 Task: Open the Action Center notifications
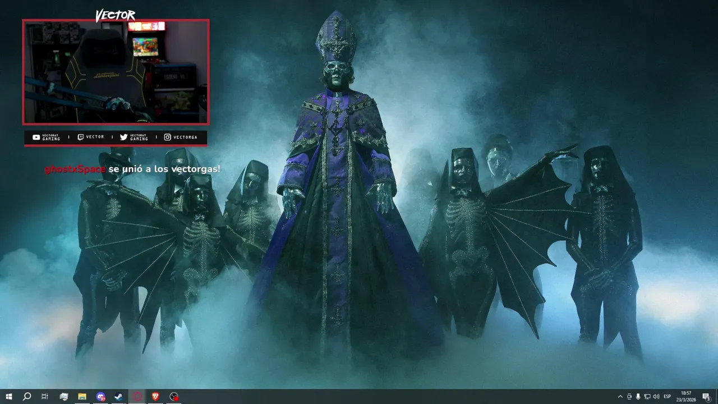pyautogui.click(x=706, y=397)
